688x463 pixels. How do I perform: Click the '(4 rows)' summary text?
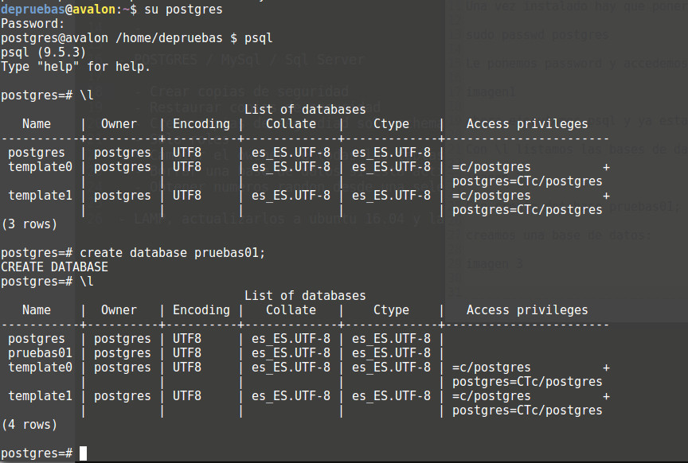29,425
